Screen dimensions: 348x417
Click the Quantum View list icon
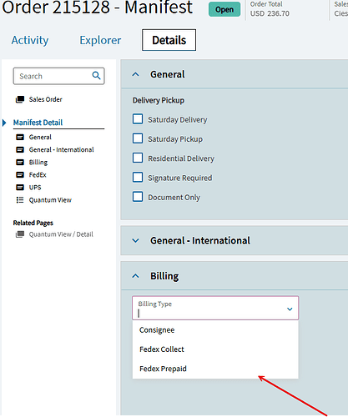(20, 200)
